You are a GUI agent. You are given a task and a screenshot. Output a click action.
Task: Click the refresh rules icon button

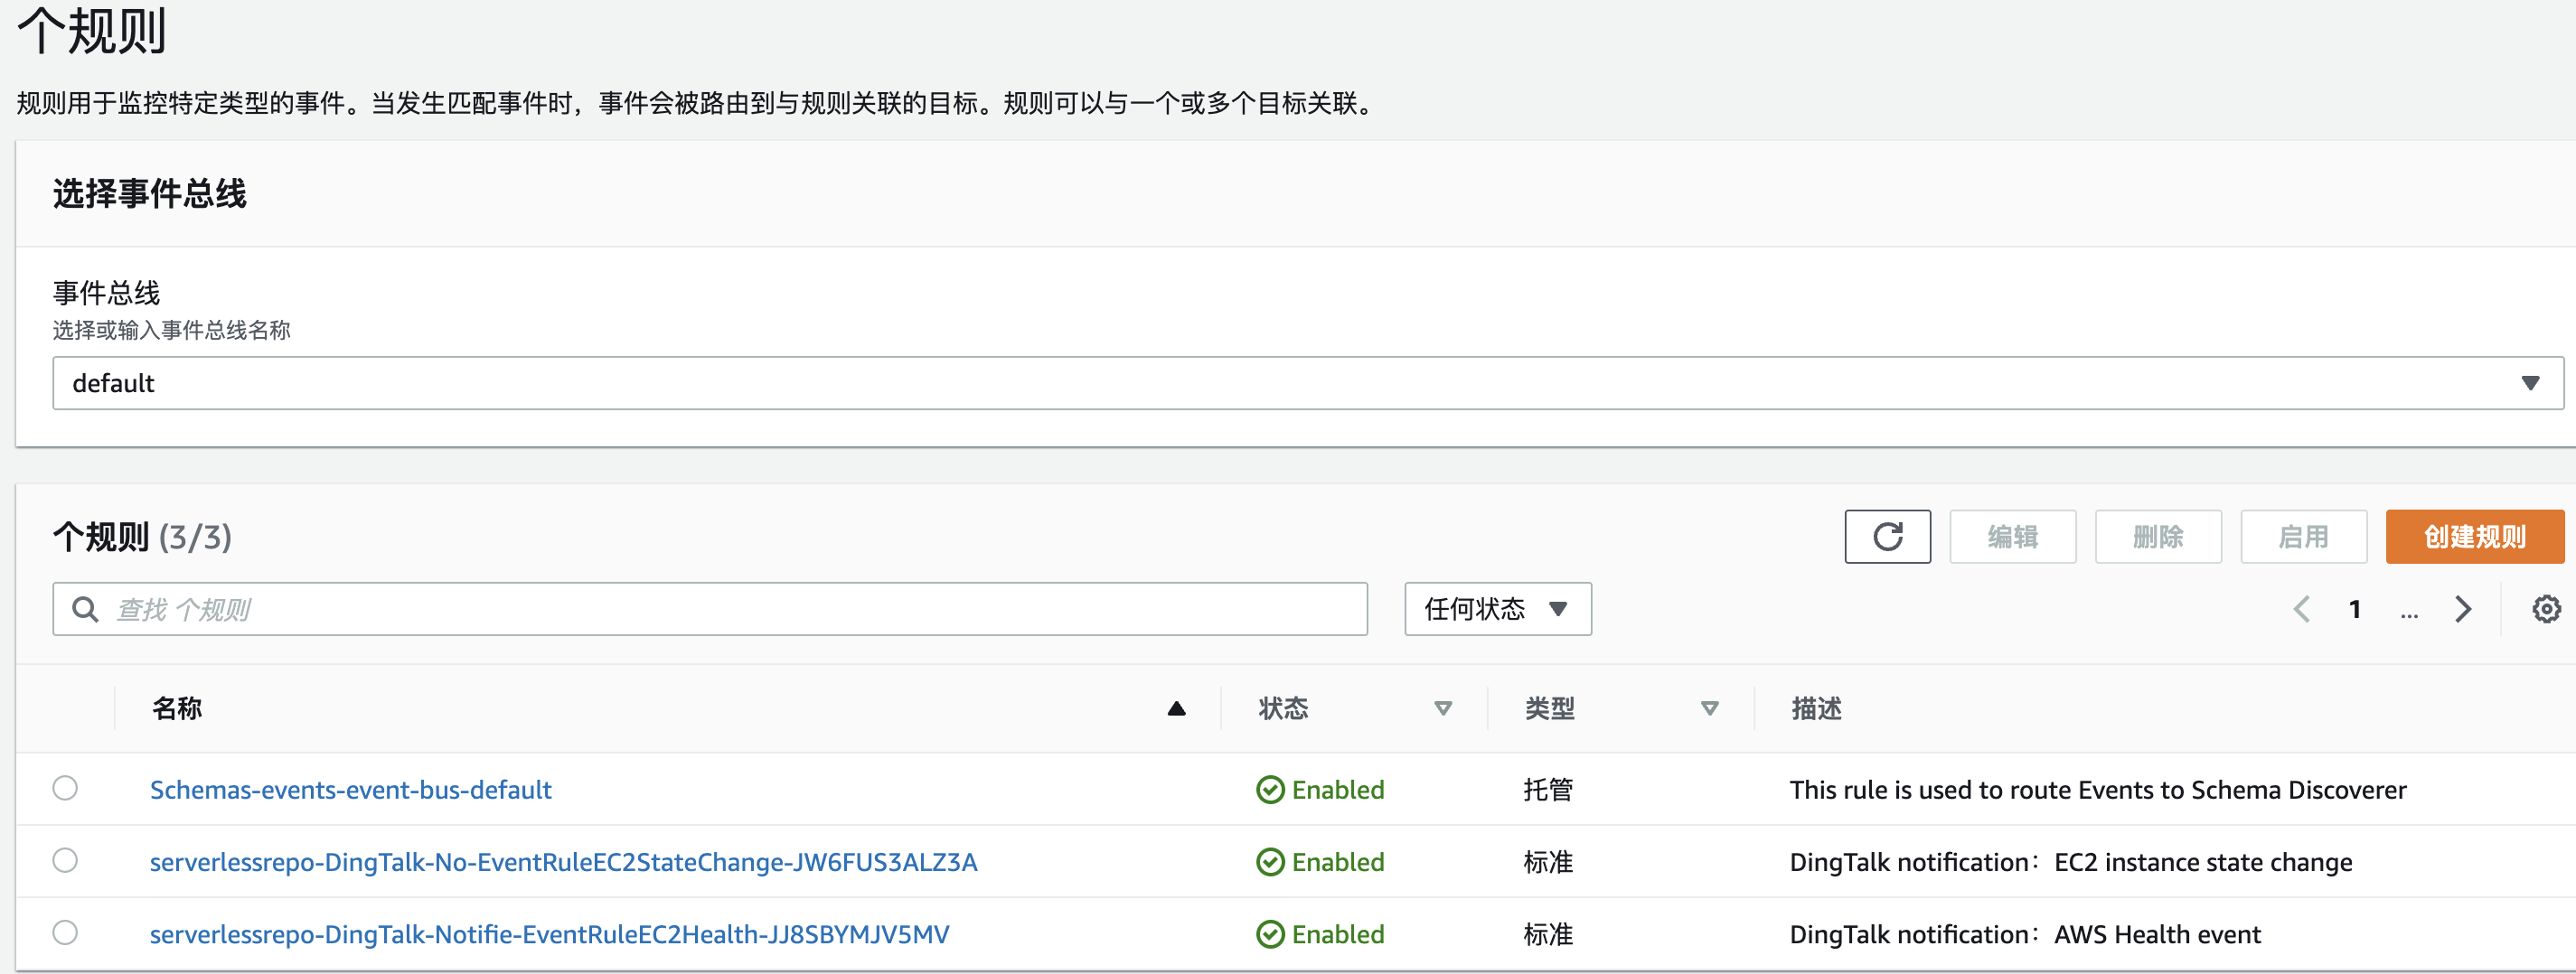click(1886, 537)
